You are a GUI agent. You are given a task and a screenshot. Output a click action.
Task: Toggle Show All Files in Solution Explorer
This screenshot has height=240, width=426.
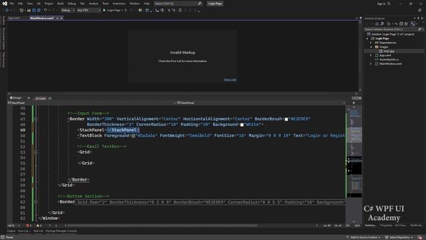tap(406, 24)
